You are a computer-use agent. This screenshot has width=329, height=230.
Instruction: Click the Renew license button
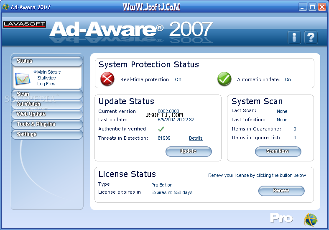coord(281,191)
